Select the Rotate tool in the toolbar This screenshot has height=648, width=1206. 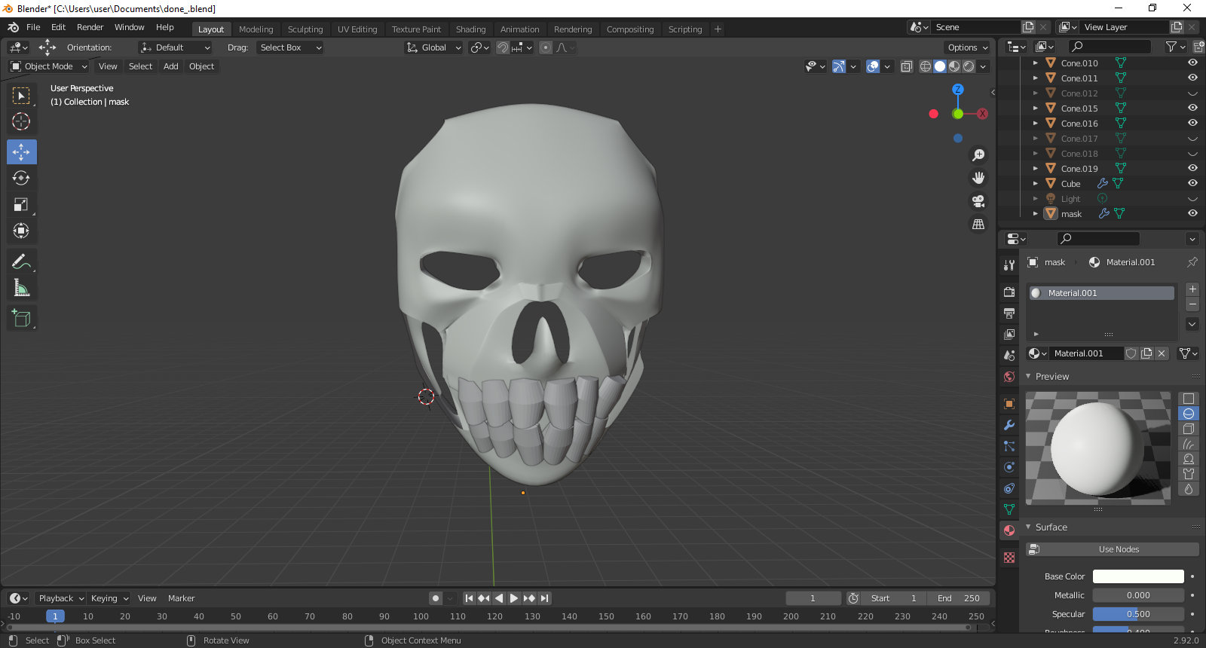(x=21, y=179)
